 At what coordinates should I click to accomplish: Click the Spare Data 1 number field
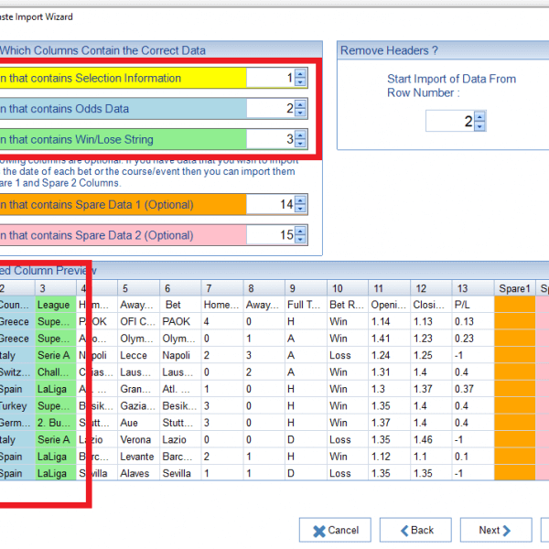click(271, 205)
